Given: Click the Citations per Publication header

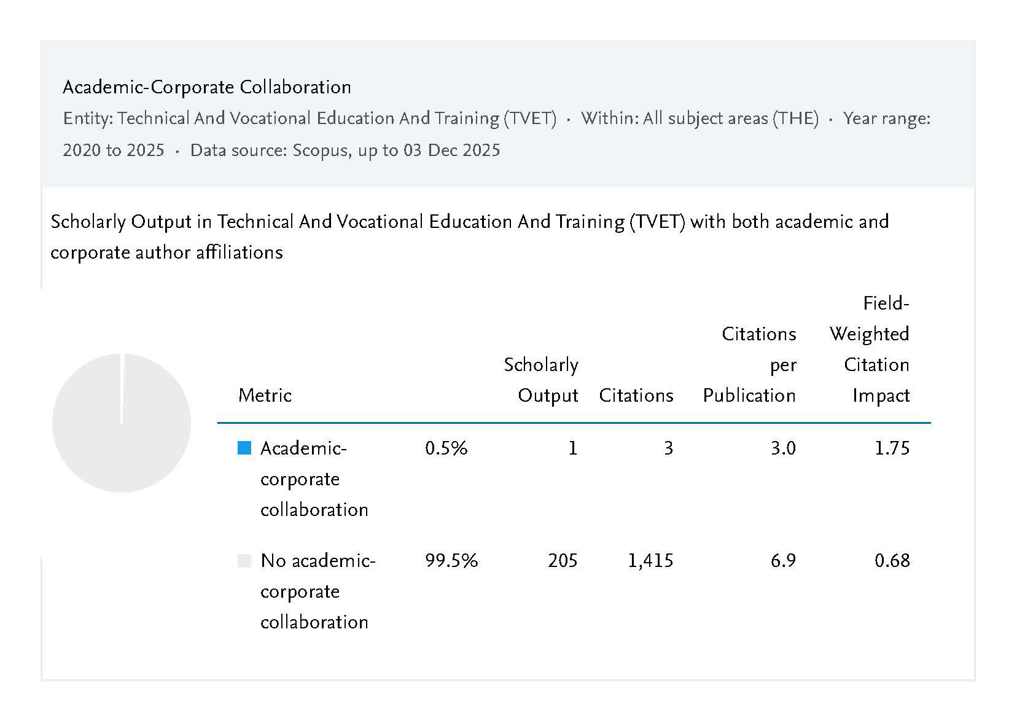Looking at the screenshot, I should pos(750,364).
